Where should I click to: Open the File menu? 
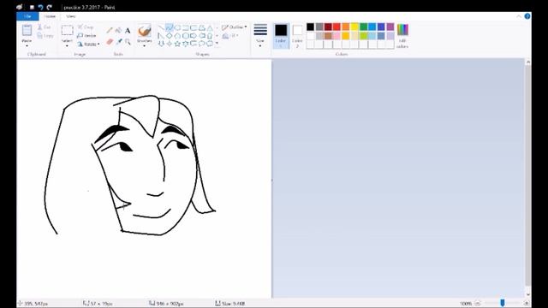(x=27, y=16)
